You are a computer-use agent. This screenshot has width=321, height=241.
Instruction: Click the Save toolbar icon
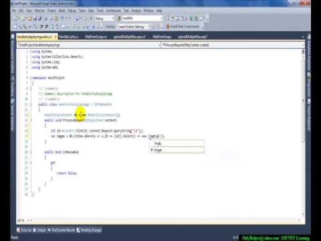(x=35, y=18)
